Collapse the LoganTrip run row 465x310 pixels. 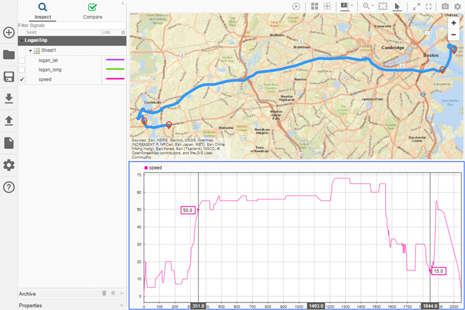coord(22,40)
